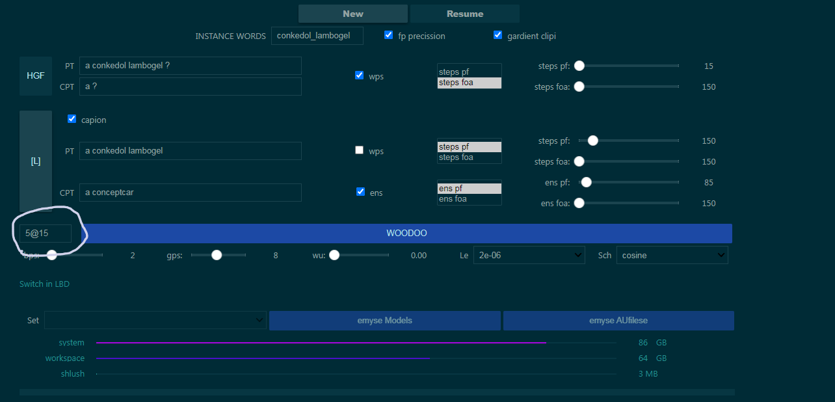The image size is (835, 402).
Task: Switch to the Resume tab
Action: tap(465, 14)
